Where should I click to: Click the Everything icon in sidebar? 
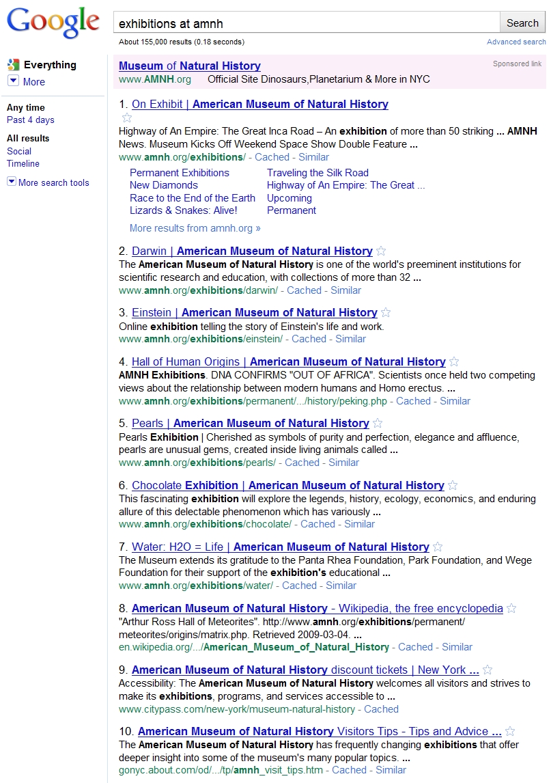(x=13, y=65)
